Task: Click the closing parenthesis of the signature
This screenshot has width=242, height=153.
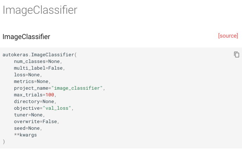Action: click(x=4, y=141)
